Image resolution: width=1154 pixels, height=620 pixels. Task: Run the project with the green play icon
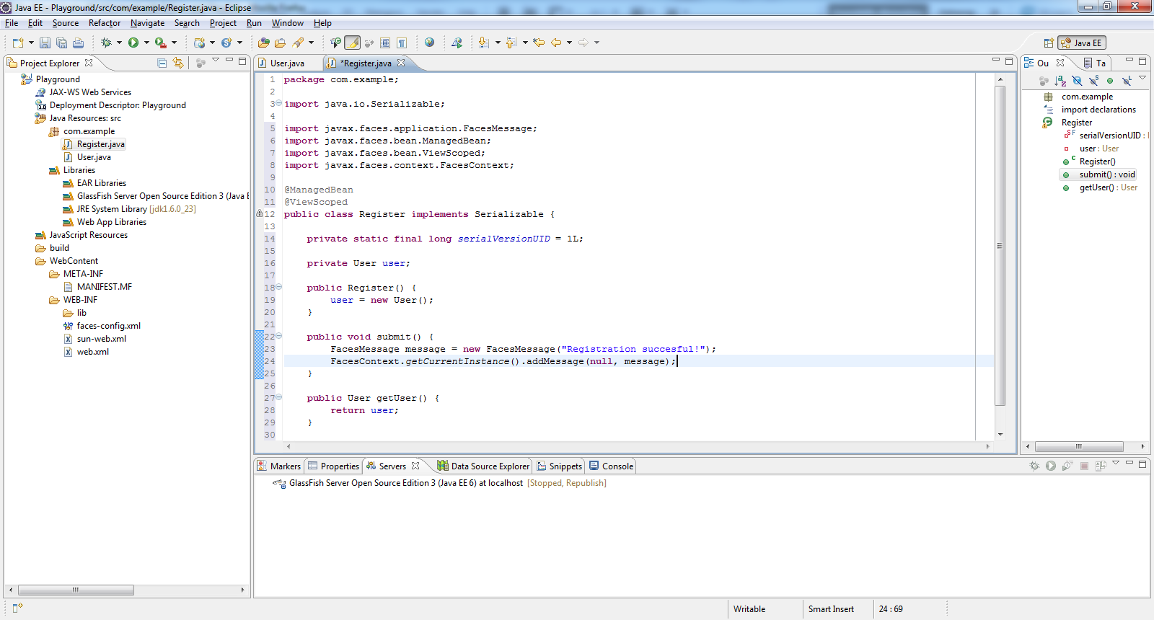click(133, 43)
